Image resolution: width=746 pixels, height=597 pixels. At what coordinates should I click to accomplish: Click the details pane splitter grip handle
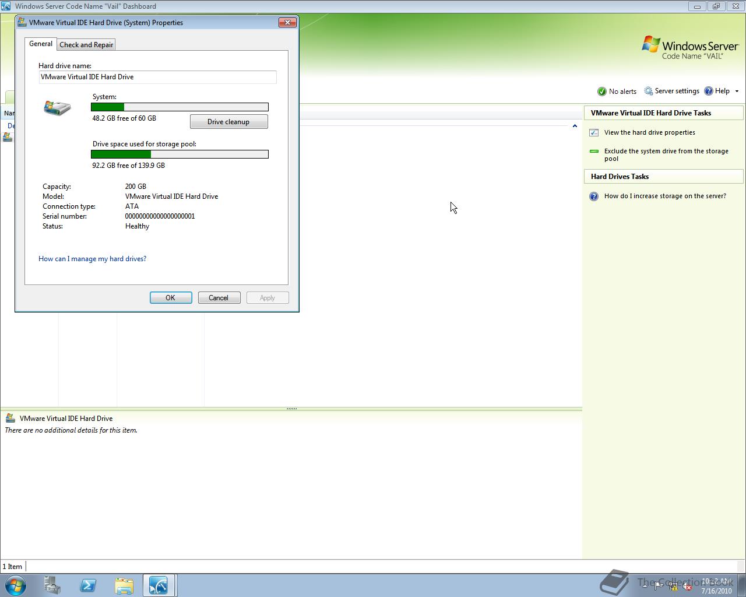coord(291,408)
